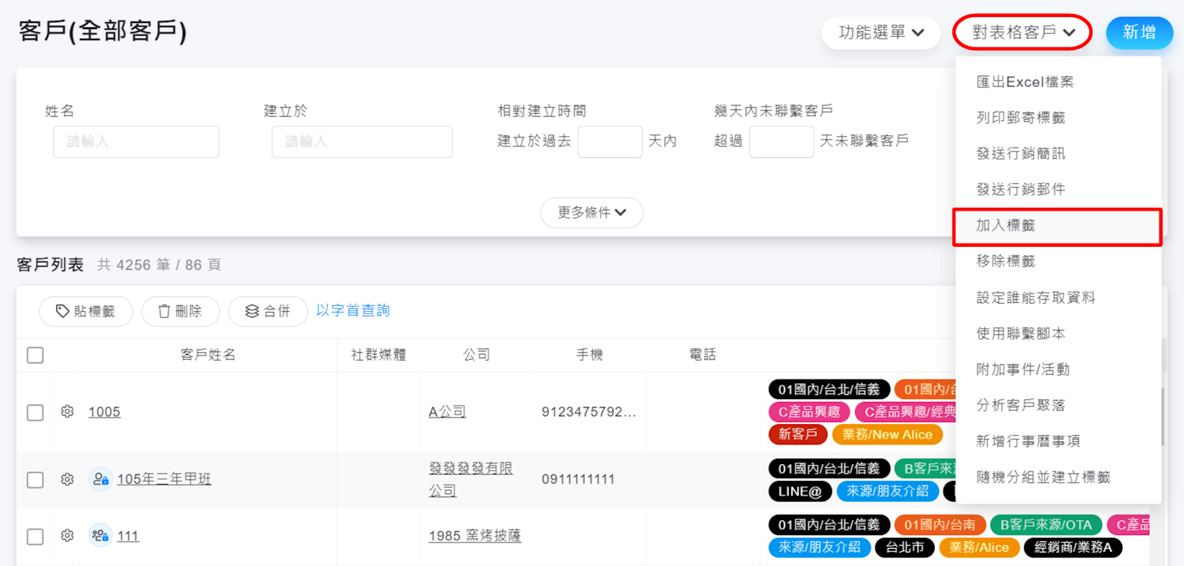1184x566 pixels.
Task: Select 加入標籤 from the menu
Action: pyautogui.click(x=1057, y=226)
